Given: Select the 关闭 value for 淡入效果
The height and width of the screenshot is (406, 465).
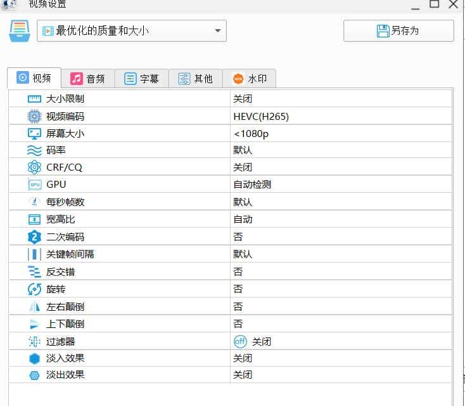Looking at the screenshot, I should coord(243,358).
